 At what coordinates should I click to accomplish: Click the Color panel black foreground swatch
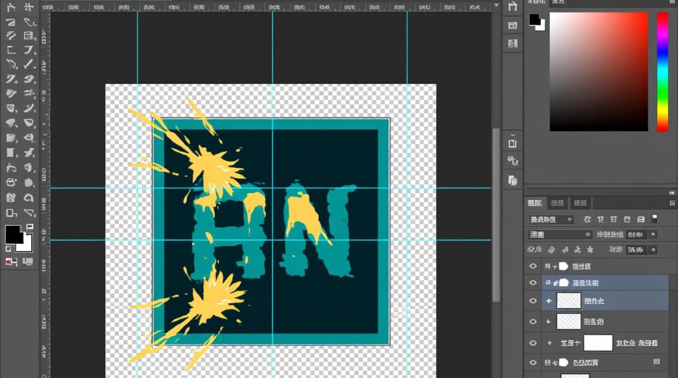tap(534, 19)
